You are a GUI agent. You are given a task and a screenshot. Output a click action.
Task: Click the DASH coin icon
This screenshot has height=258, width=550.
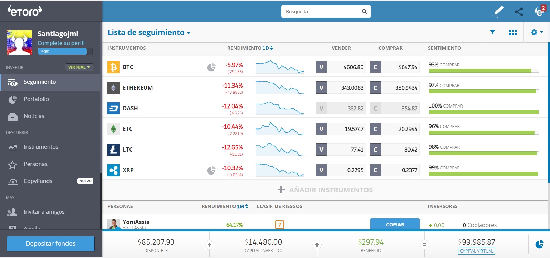pyautogui.click(x=113, y=108)
